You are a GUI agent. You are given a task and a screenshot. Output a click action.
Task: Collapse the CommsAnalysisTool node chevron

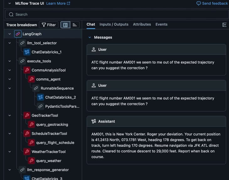(x=9, y=70)
